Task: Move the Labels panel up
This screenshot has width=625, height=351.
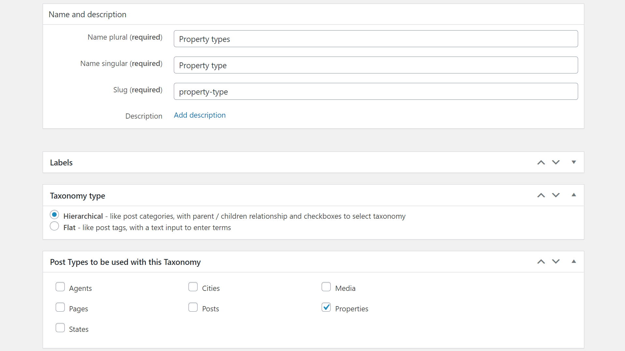Action: [541, 162]
